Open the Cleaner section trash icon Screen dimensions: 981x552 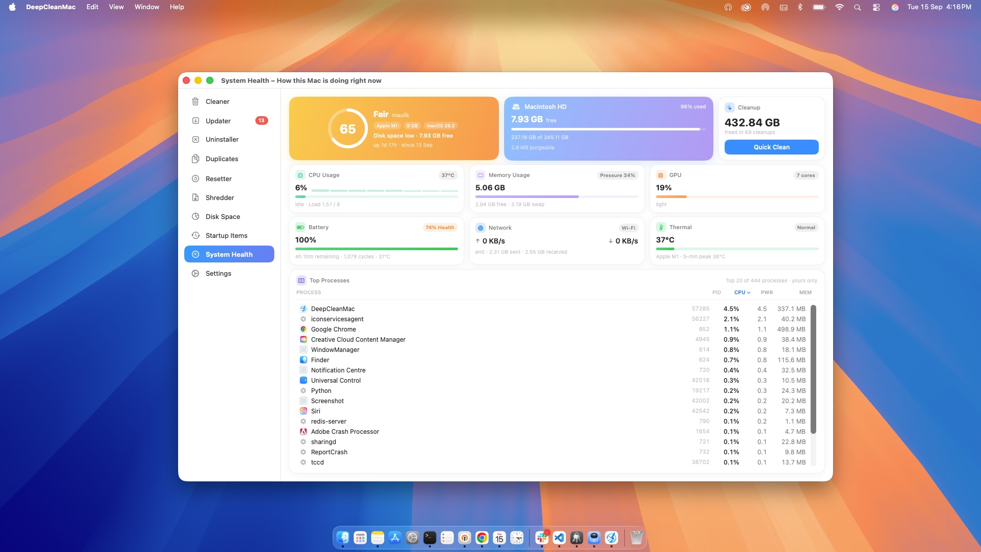click(x=195, y=101)
